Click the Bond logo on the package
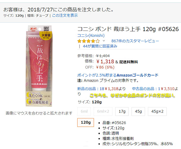The width and height of the screenshot is (181, 149). [33, 29]
